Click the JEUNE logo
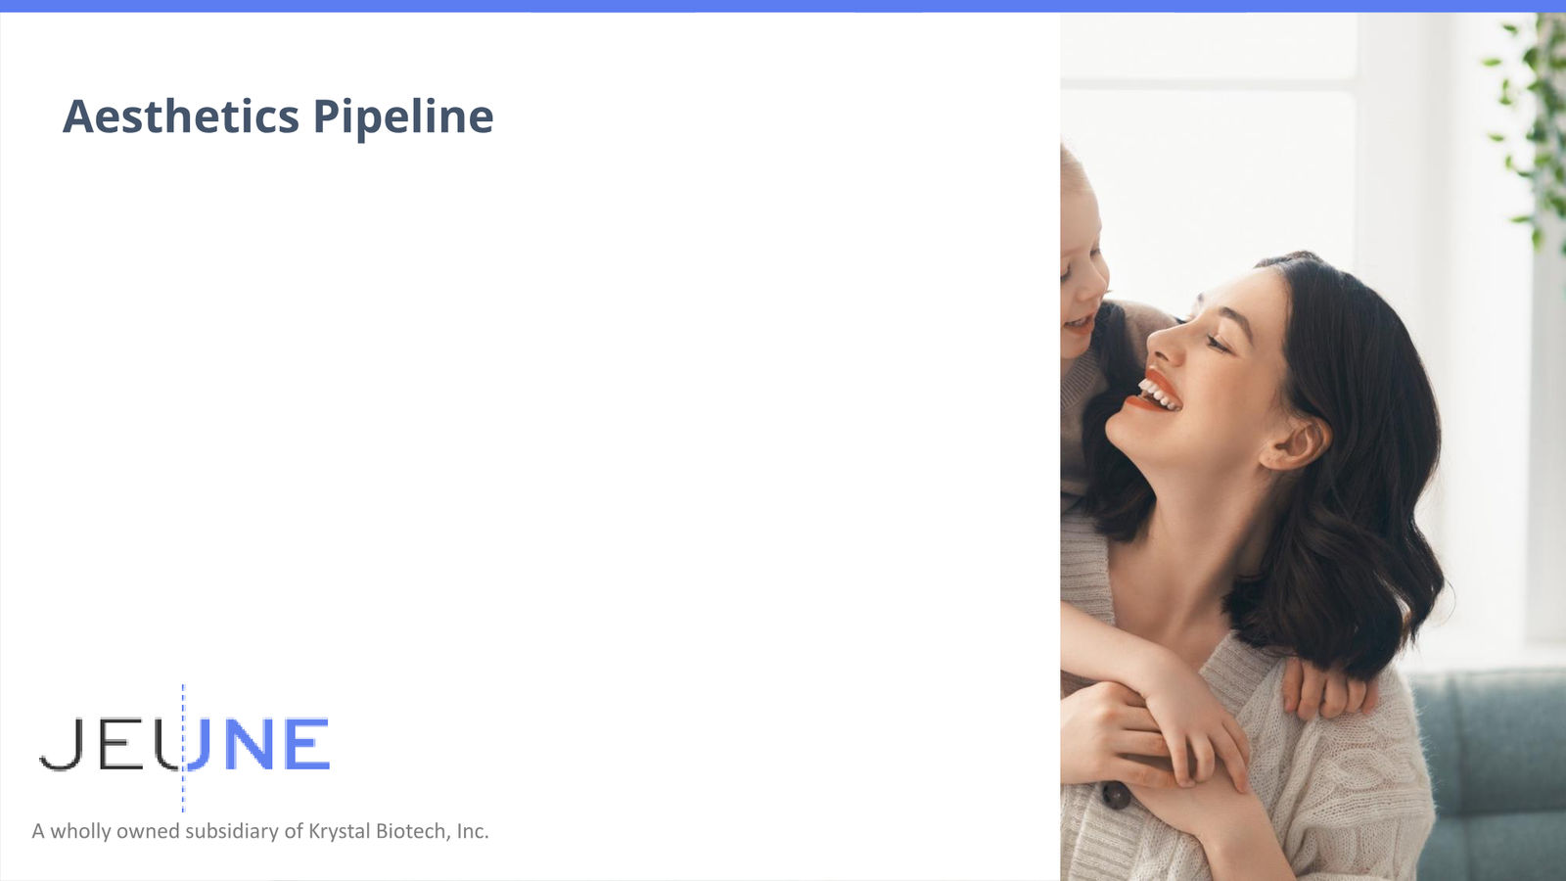Image resolution: width=1566 pixels, height=881 pixels. click(184, 747)
